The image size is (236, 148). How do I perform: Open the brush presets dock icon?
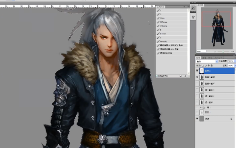[x=193, y=17]
